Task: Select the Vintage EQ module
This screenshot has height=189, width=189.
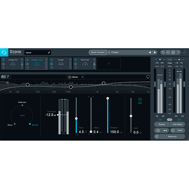Action: [13, 63]
